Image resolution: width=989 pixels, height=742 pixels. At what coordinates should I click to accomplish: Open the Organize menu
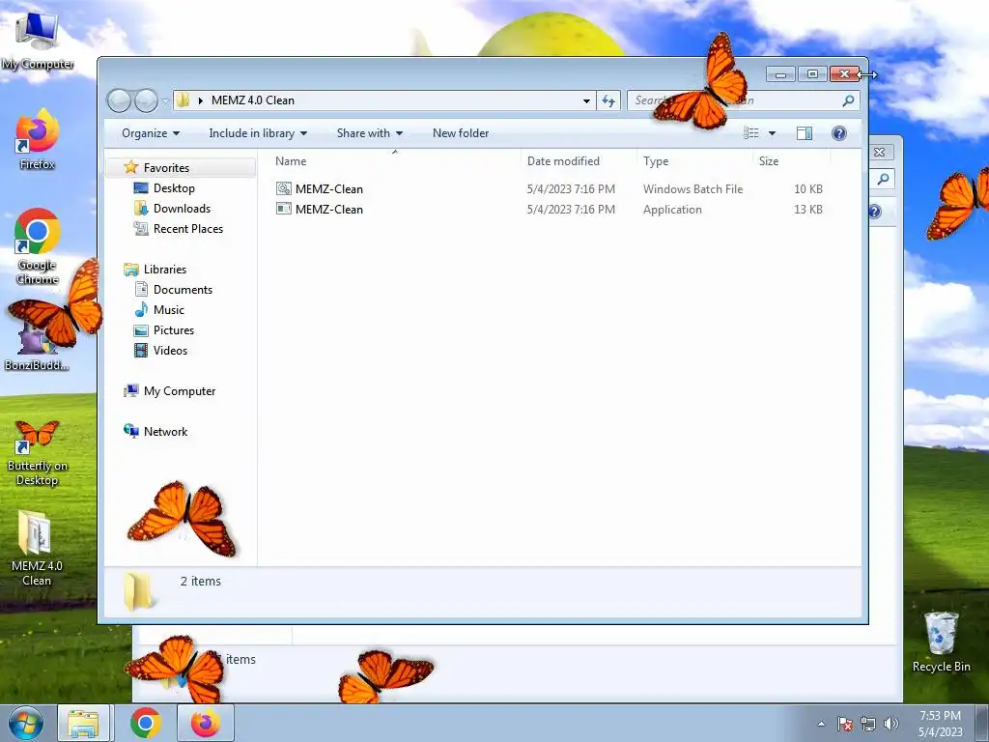(151, 133)
